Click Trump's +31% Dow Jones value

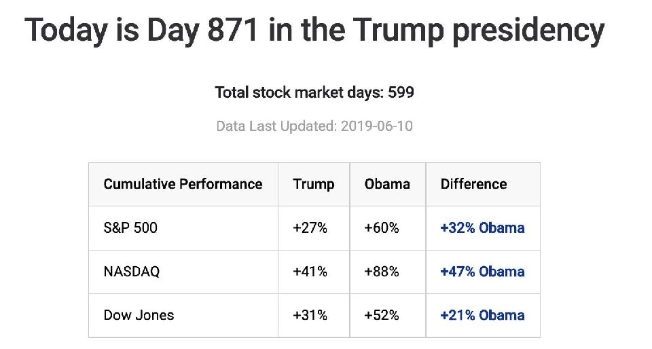pos(310,315)
